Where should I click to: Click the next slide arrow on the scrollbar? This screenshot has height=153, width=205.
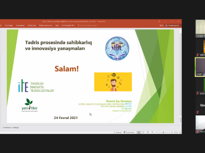[181, 121]
